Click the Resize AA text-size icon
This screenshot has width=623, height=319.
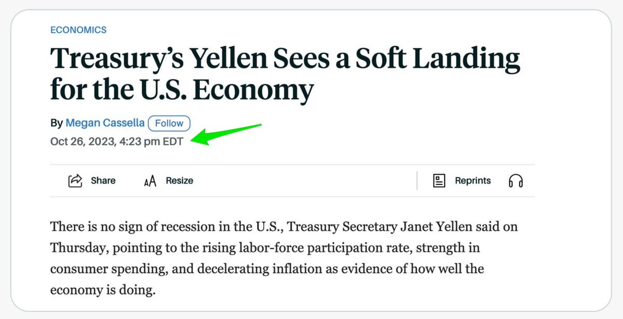pos(150,181)
